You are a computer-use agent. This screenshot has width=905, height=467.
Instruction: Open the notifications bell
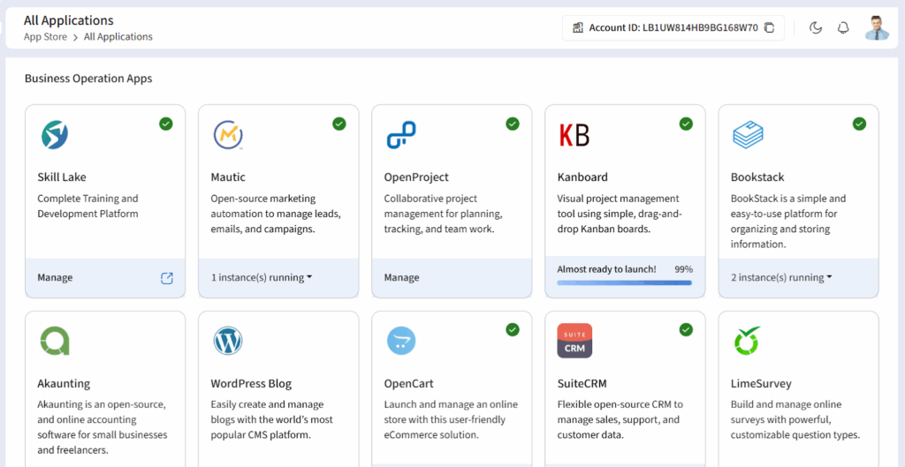[x=843, y=27]
